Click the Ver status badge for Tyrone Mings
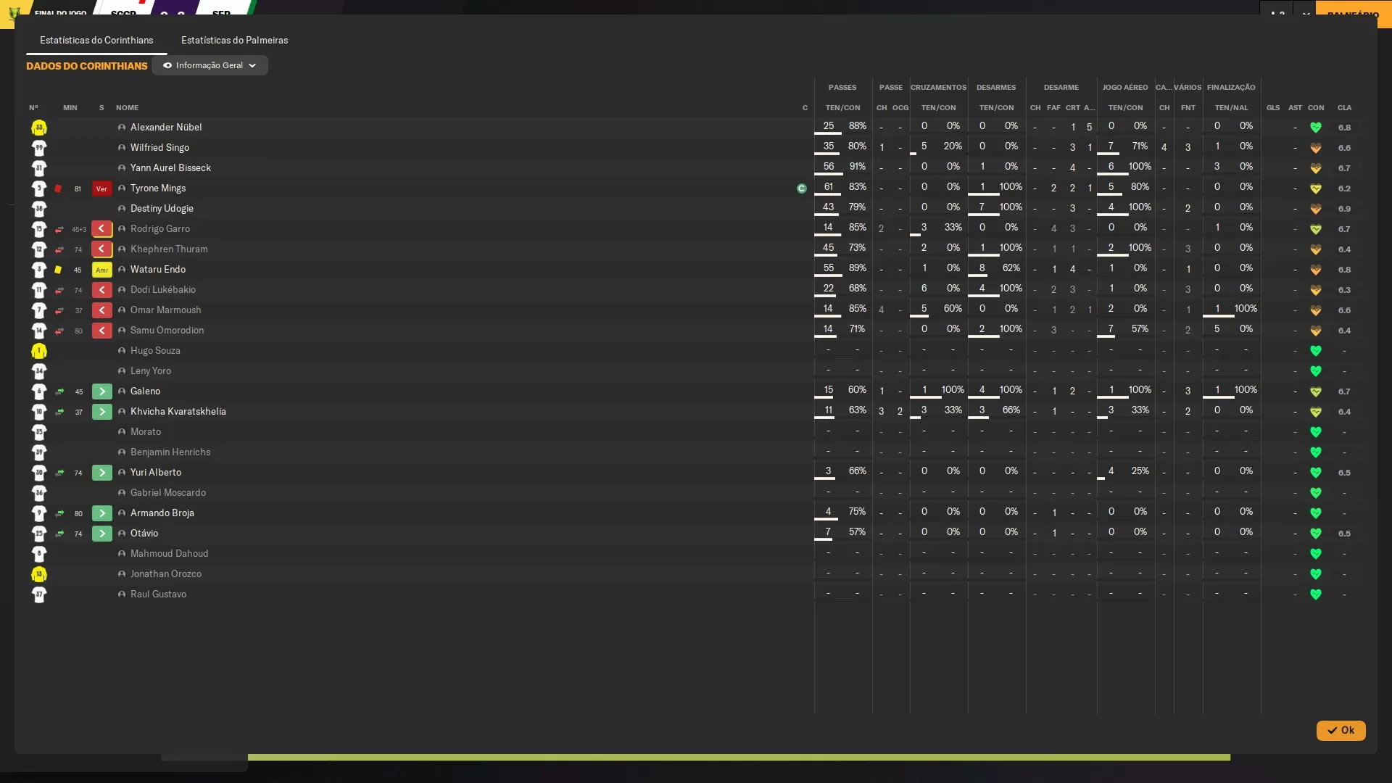 (101, 188)
